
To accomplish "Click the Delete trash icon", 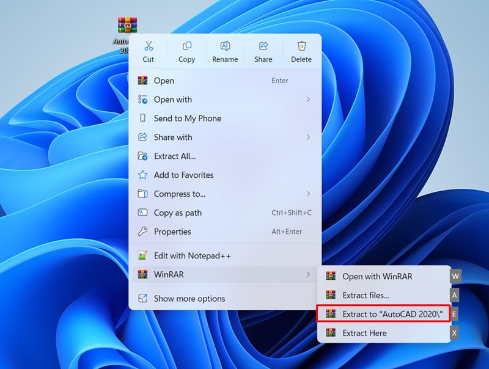I will click(301, 46).
